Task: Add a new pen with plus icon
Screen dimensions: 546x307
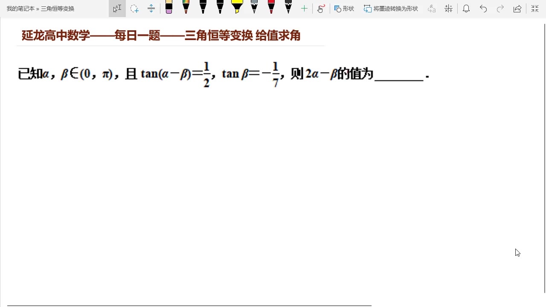Action: coord(304,9)
